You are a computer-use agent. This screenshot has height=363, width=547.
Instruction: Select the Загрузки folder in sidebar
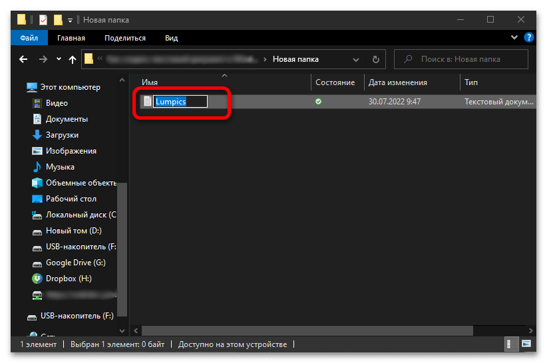(x=62, y=135)
